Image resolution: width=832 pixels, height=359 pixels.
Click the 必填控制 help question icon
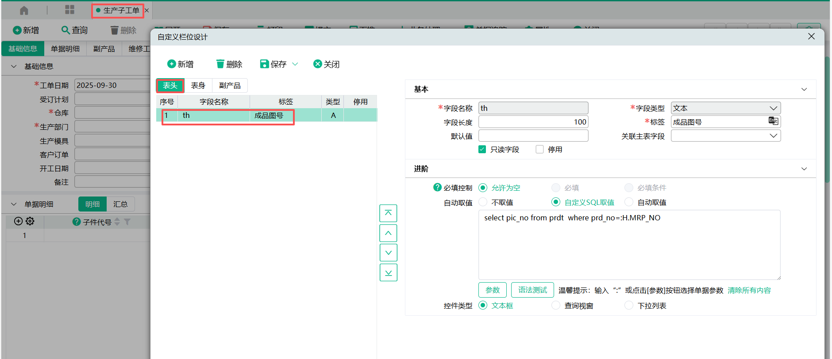click(437, 188)
